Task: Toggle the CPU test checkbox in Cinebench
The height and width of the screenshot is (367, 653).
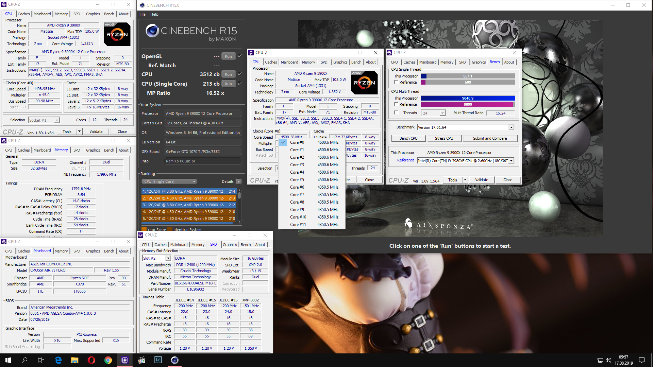Action: coord(240,74)
